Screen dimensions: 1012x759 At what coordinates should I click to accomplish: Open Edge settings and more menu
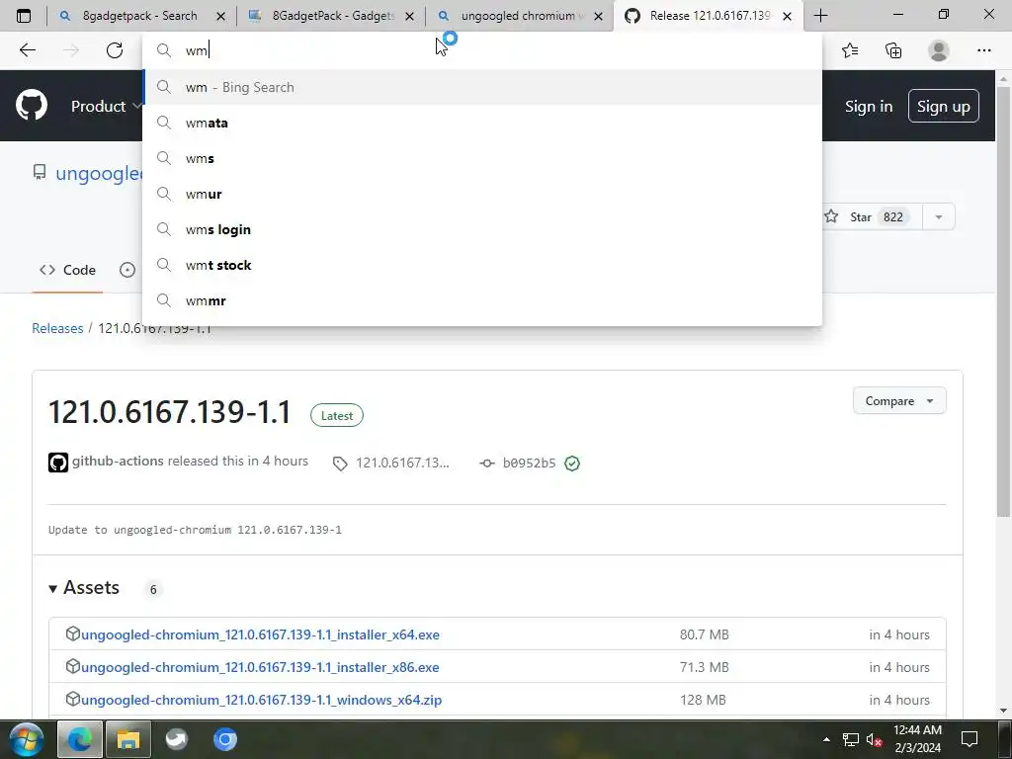tap(983, 50)
